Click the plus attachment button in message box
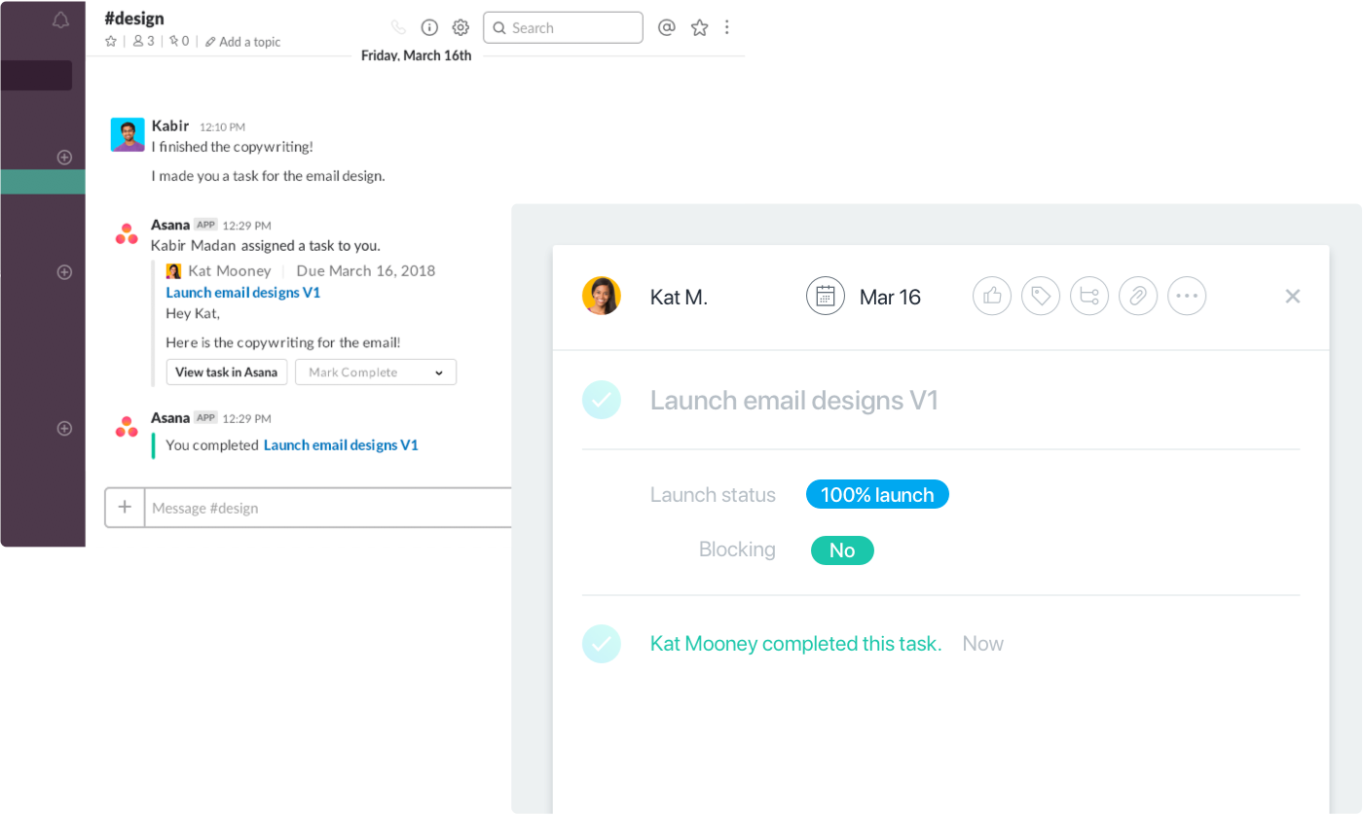Image resolution: width=1363 pixels, height=815 pixels. coord(125,507)
